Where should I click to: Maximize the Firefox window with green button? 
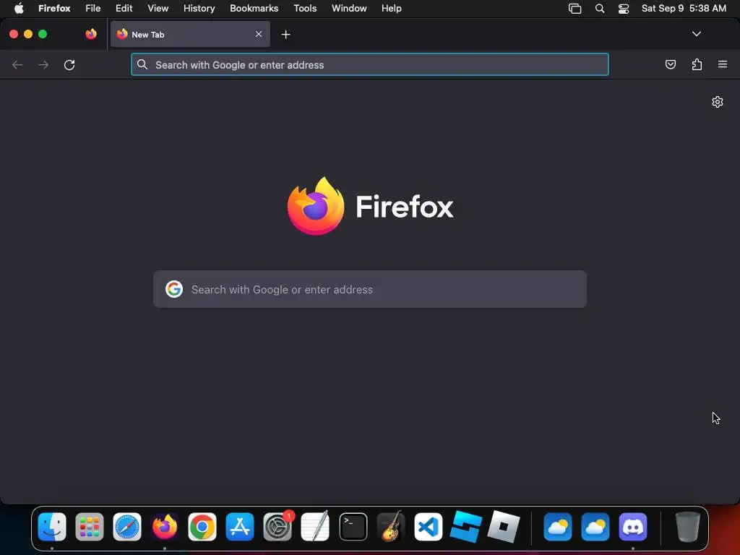coord(43,34)
